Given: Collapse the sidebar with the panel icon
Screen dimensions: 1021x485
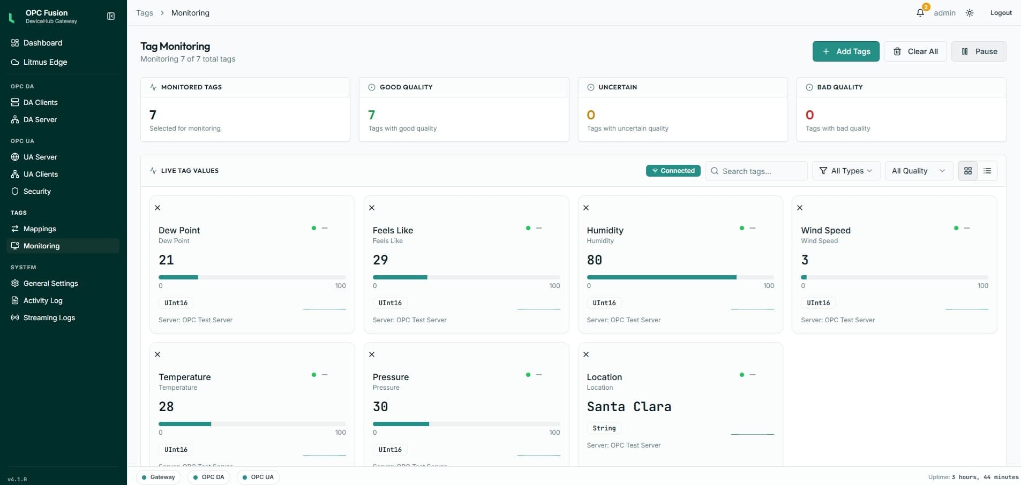Looking at the screenshot, I should [x=111, y=16].
